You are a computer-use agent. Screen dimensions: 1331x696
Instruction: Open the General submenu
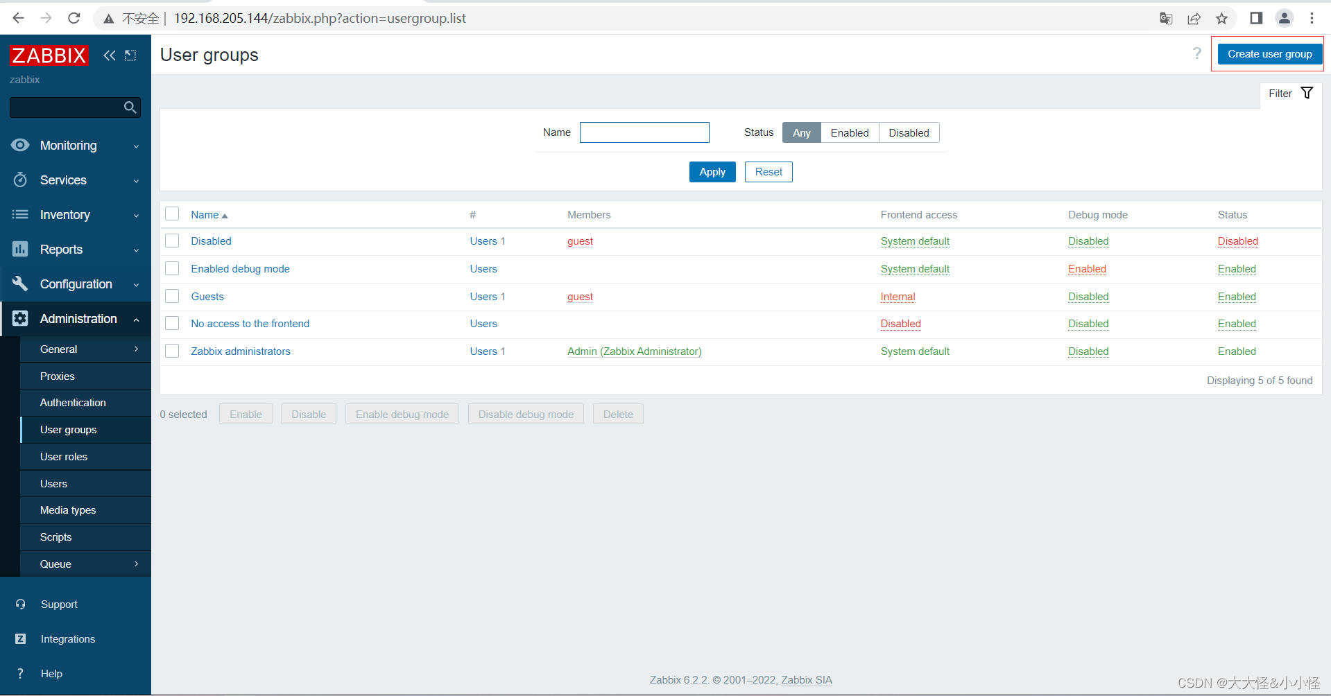click(85, 349)
